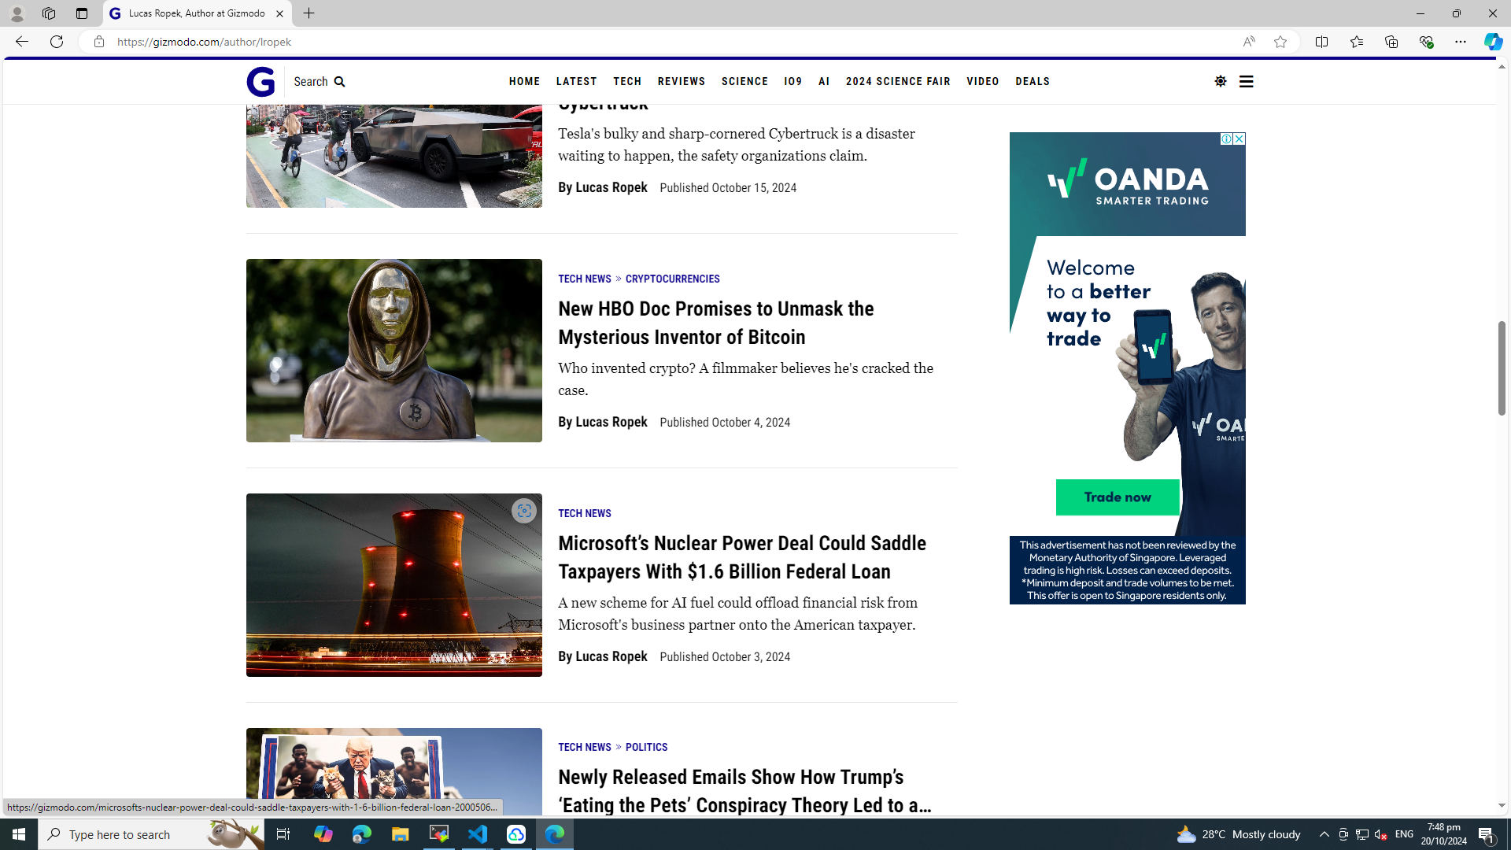Click the Bitcoin statue thumbnail
The image size is (1511, 850).
tap(393, 350)
